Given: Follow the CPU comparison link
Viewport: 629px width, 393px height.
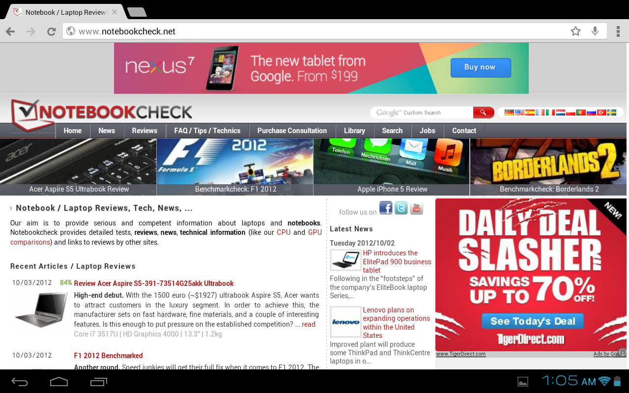Looking at the screenshot, I should coord(284,232).
